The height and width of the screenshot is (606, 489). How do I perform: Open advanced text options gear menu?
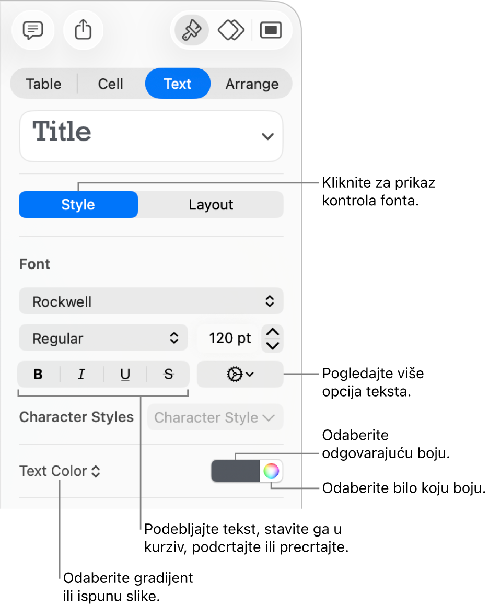(240, 374)
